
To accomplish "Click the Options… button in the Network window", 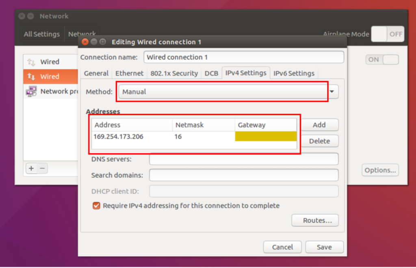I will point(380,170).
